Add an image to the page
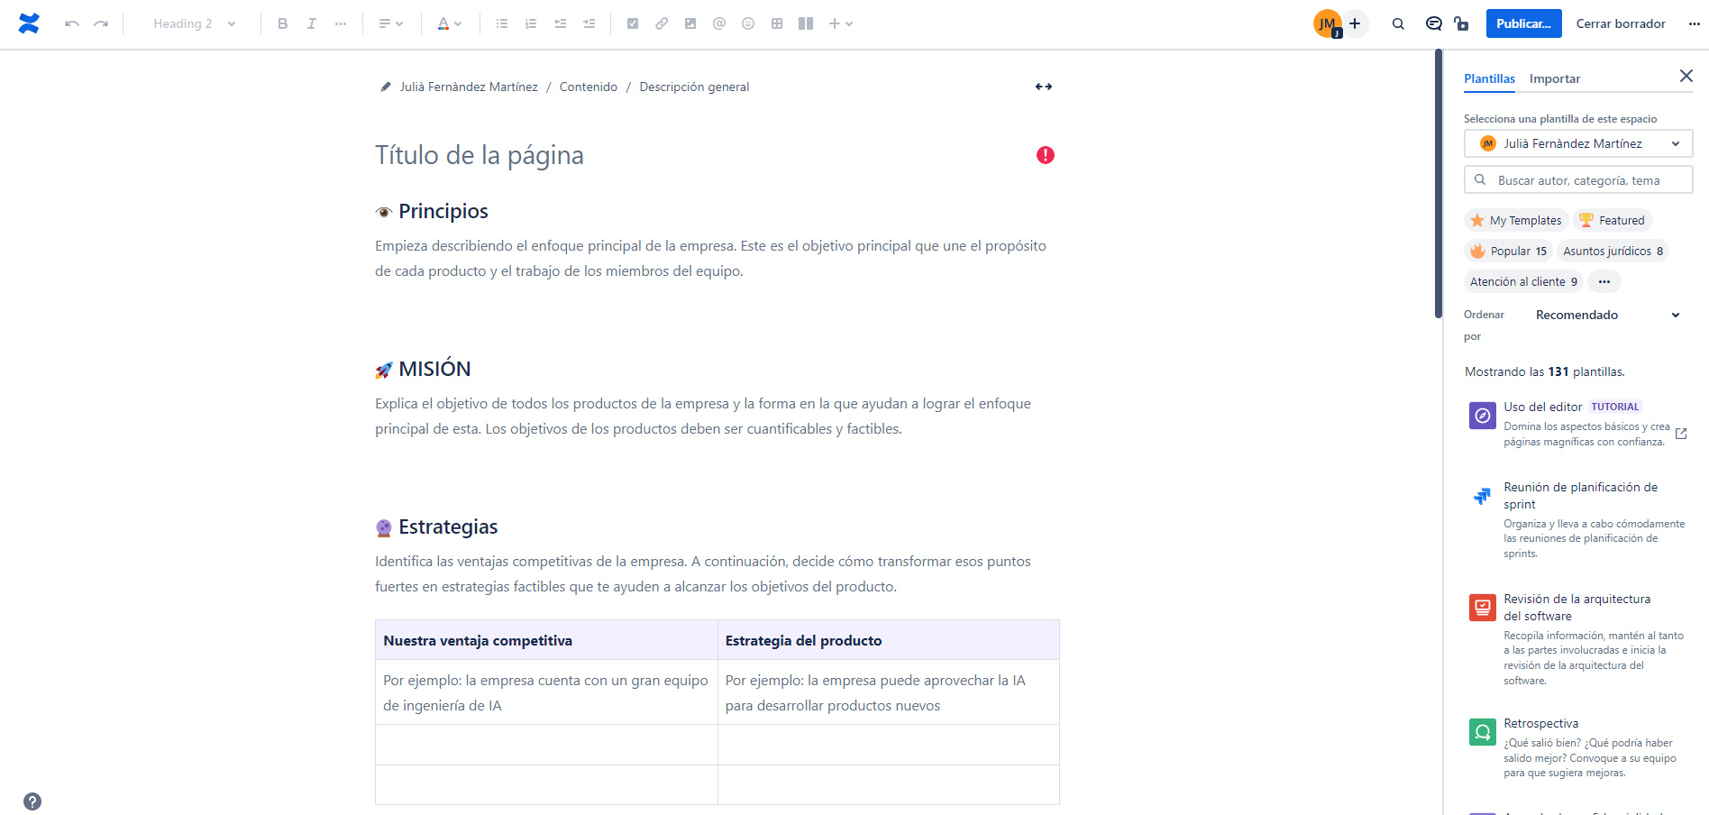Viewport: 1709px width, 815px height. [690, 23]
